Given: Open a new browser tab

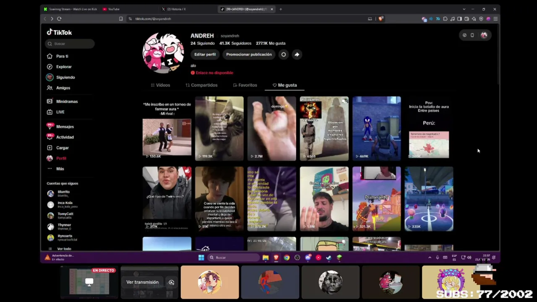Looking at the screenshot, I should (281, 9).
